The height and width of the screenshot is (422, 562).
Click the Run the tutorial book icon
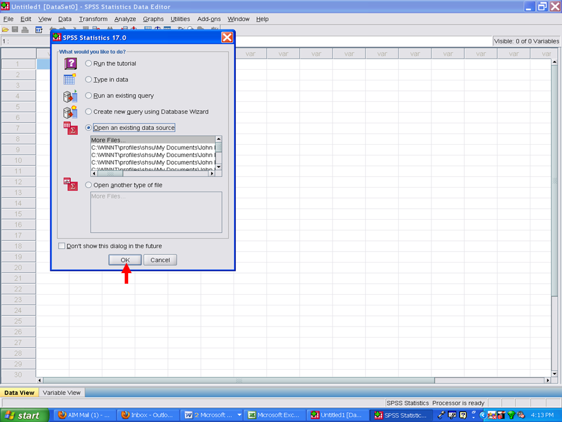click(70, 64)
